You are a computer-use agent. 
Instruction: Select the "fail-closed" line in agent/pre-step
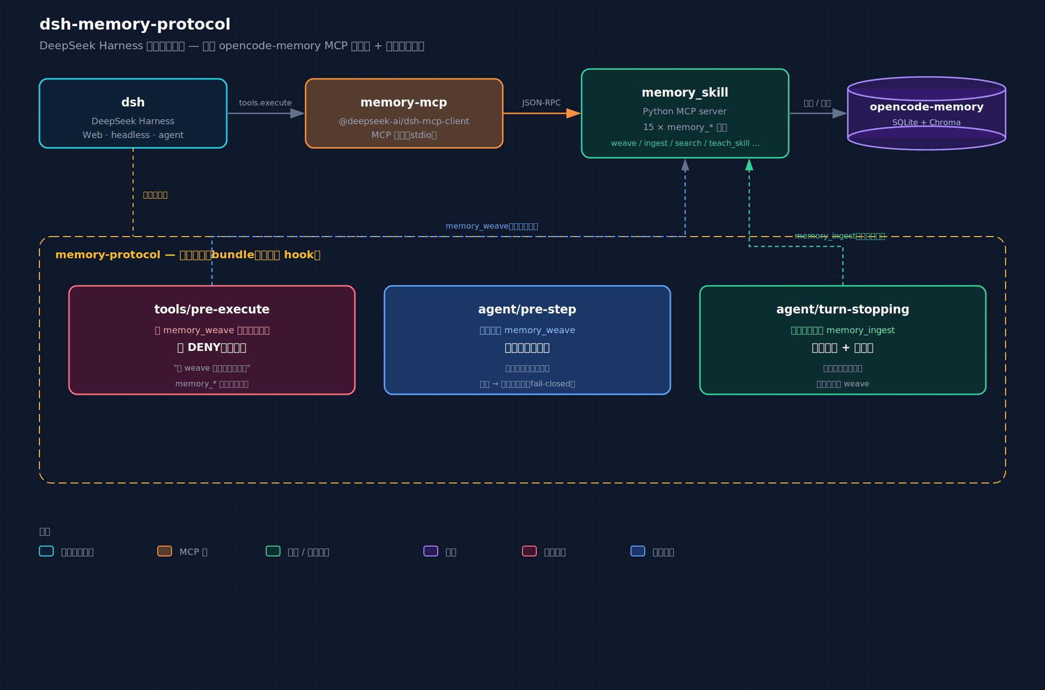click(527, 384)
